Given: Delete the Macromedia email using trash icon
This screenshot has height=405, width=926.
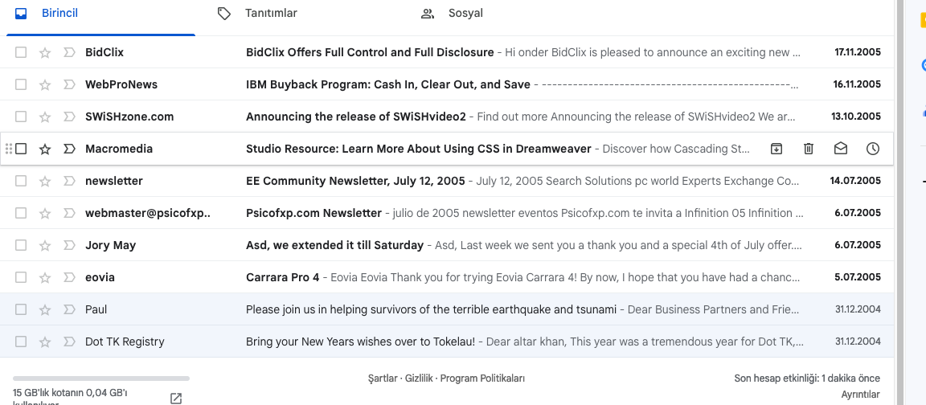Looking at the screenshot, I should click(x=809, y=149).
